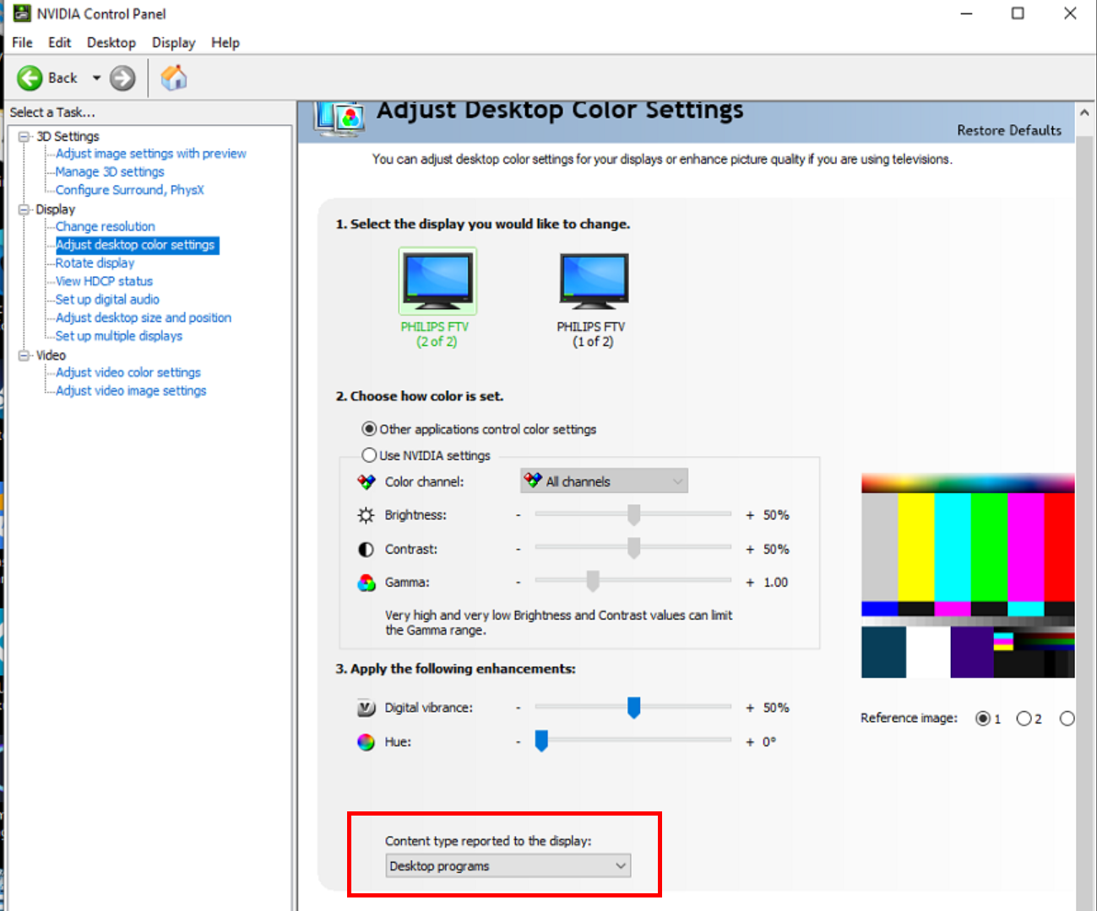Click NVIDIA Control Panel title bar icon
Screen dimensions: 1097x911
(22, 14)
